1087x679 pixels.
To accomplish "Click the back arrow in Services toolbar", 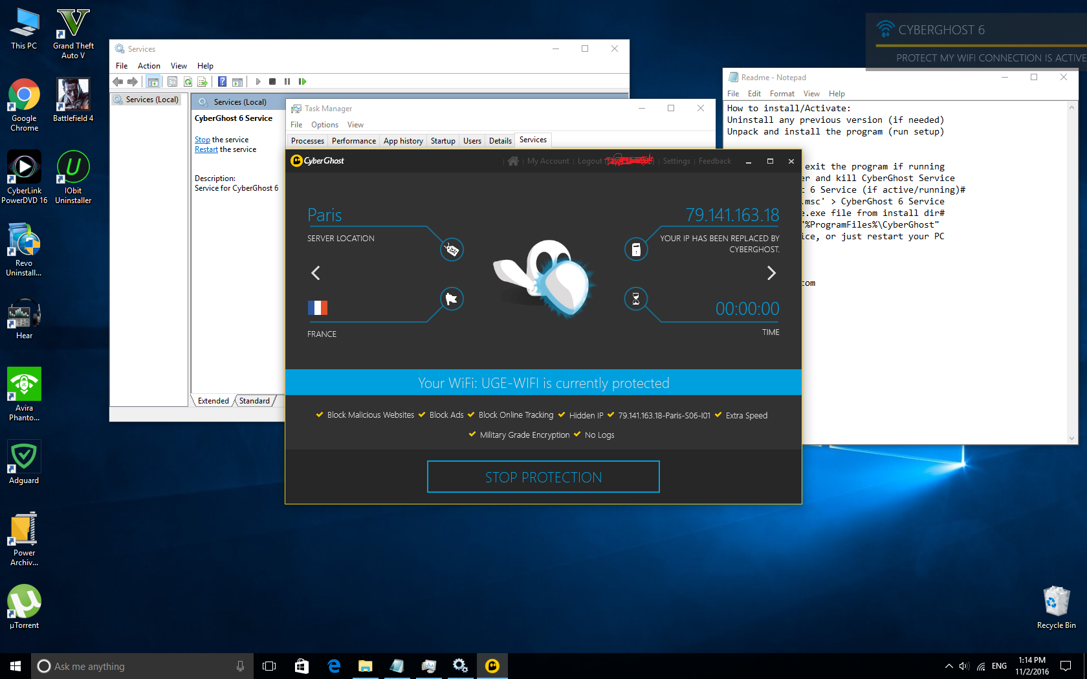I will 118,81.
